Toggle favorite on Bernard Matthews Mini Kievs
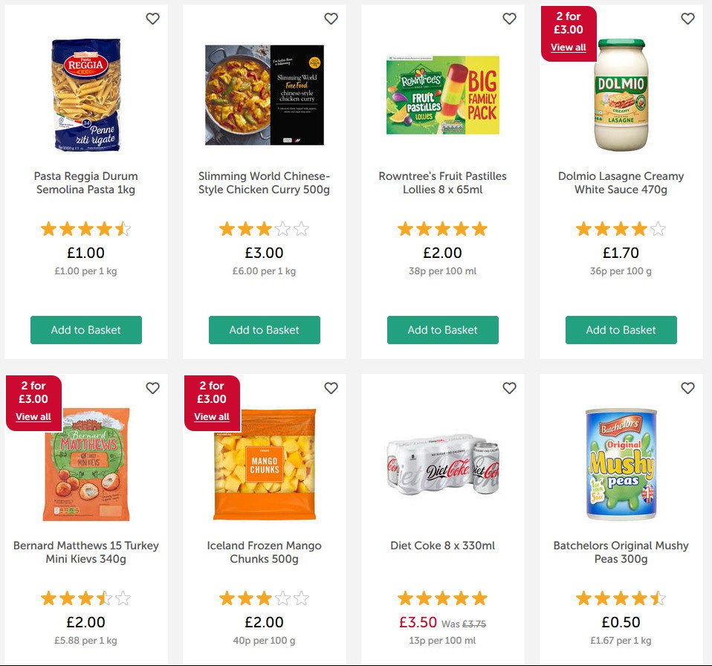 pos(152,388)
